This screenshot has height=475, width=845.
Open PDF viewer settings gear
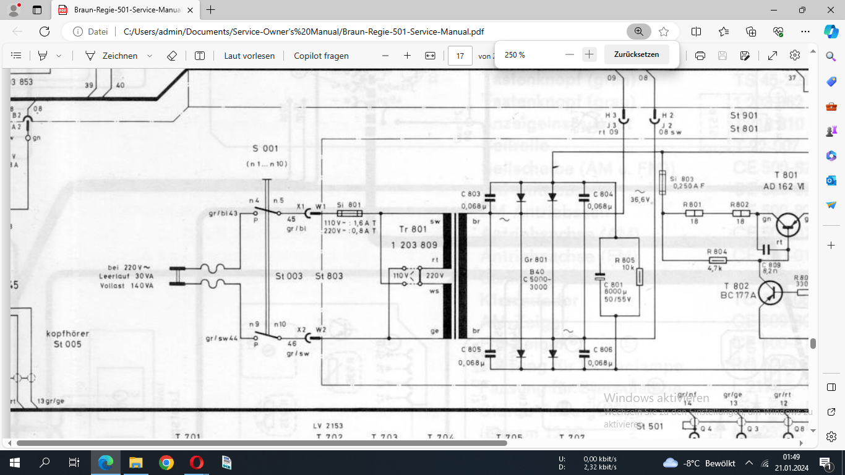[x=795, y=56]
